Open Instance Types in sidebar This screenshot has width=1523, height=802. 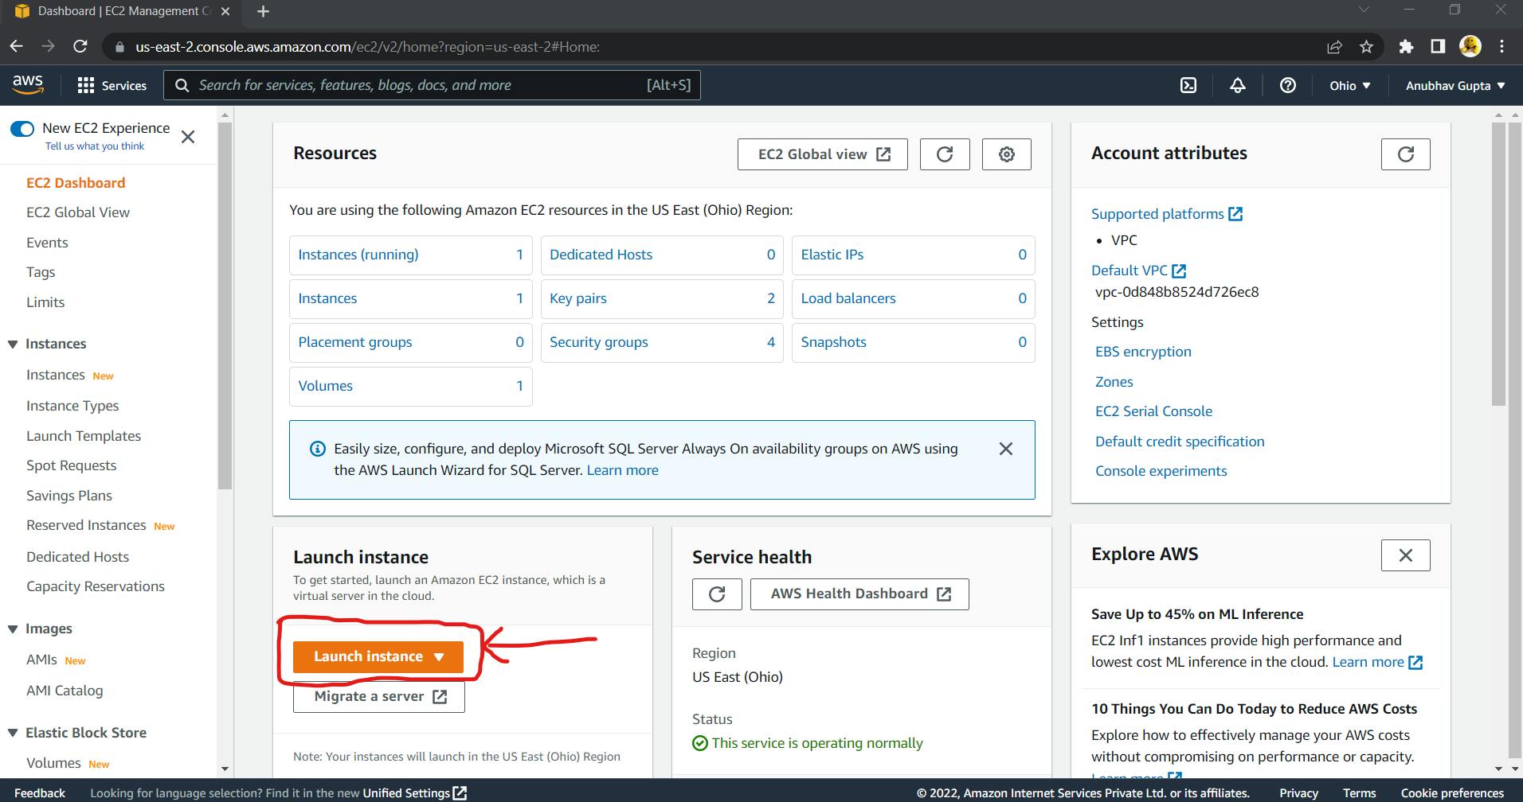[x=72, y=406]
